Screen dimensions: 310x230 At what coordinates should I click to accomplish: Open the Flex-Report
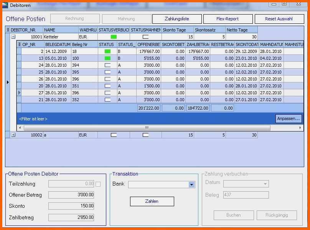coord(228,19)
